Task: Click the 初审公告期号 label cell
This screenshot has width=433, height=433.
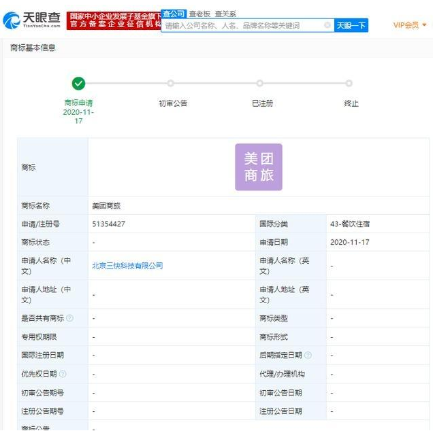Action: pos(53,393)
